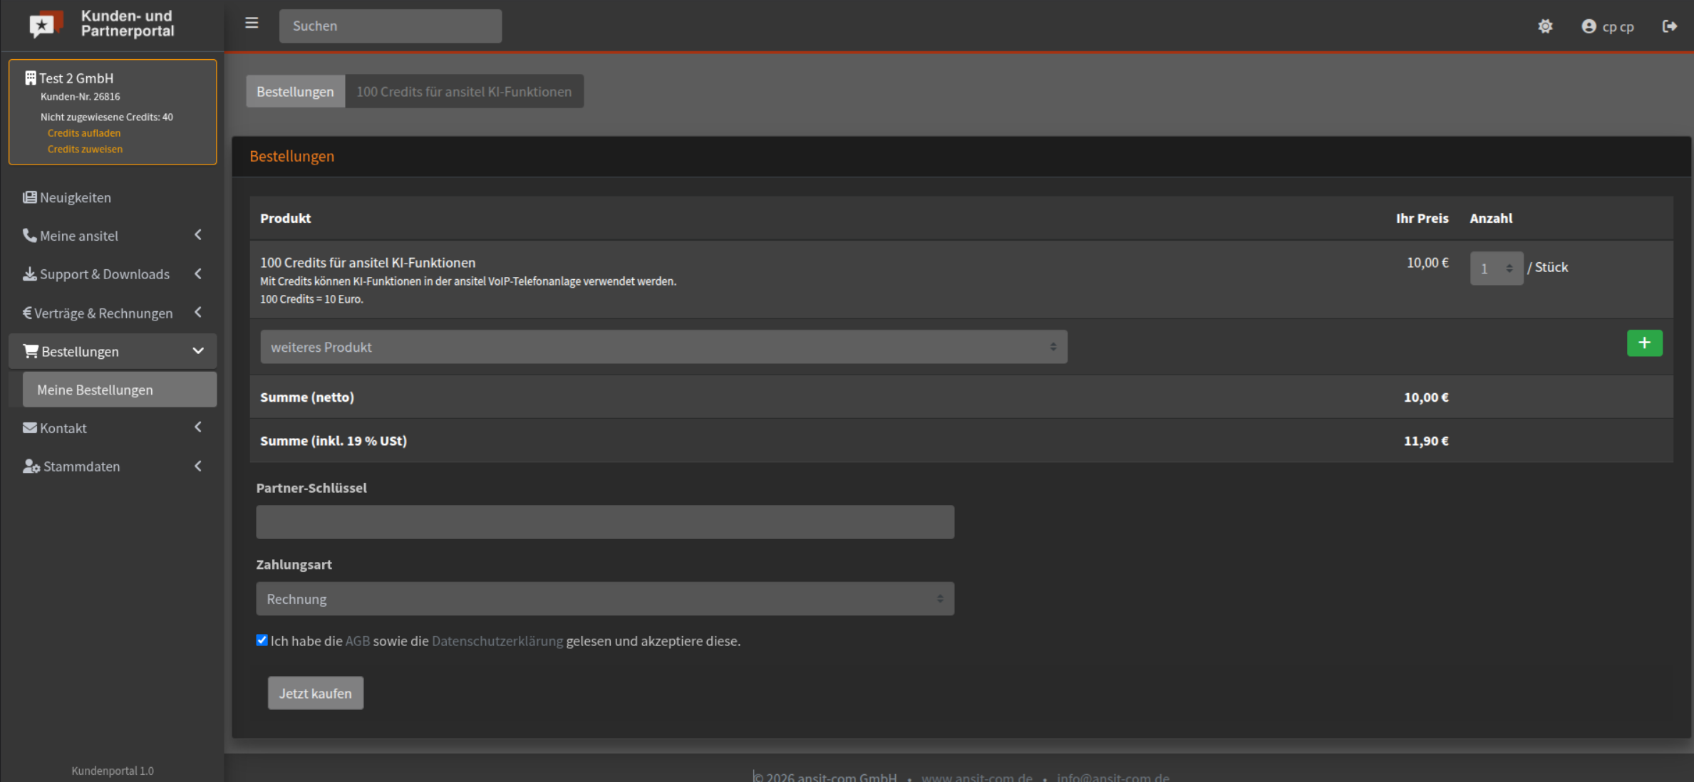Click the info@ansit-com.de footer email link
Screen dimensions: 1694x782
point(1113,777)
